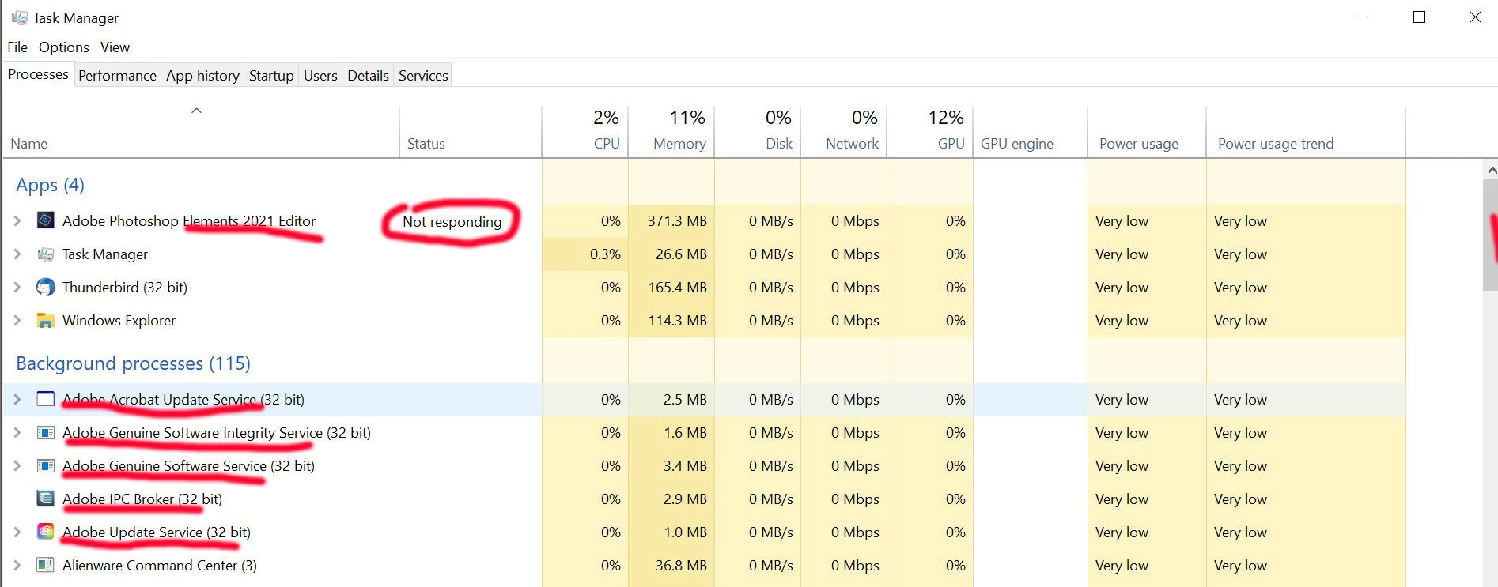Expand the Alienware Command Center (3) row
Viewport: 1498px width, 587px height.
click(17, 566)
